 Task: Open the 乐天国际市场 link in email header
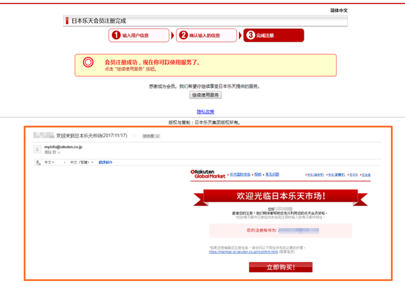[240, 174]
